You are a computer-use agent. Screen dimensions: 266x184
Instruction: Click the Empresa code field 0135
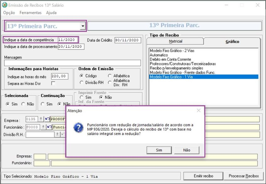32,119
